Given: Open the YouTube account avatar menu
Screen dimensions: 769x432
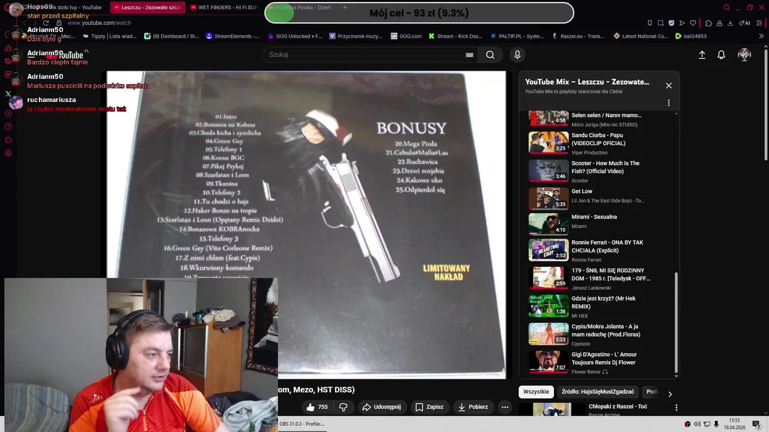Looking at the screenshot, I should (744, 55).
